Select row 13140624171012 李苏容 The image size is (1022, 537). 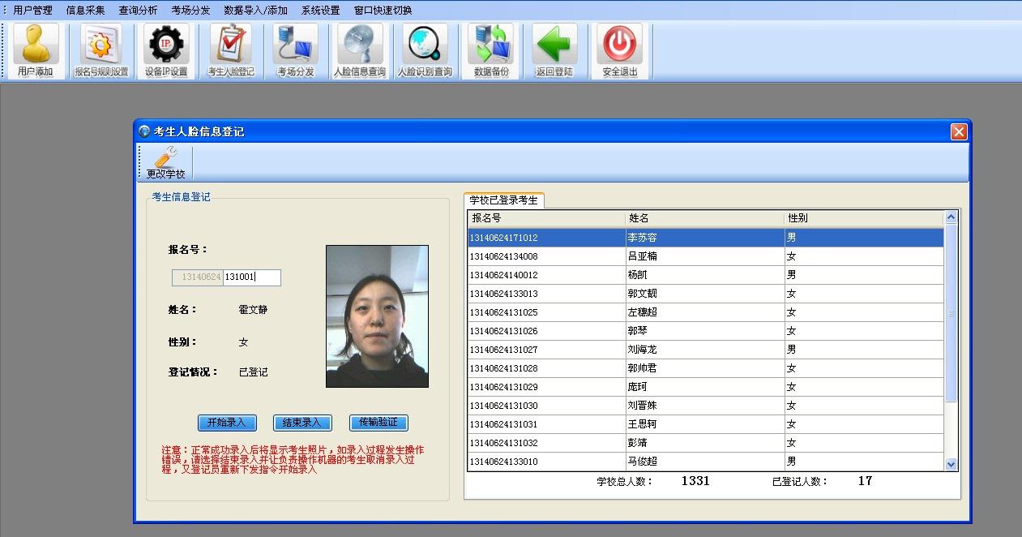pos(706,238)
